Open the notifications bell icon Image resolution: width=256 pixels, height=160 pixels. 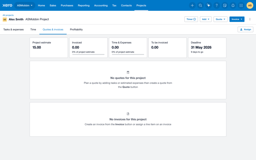pyautogui.click(x=233, y=5)
